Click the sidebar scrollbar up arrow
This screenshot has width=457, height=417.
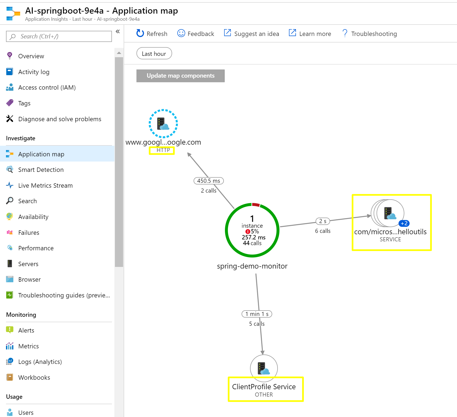click(x=119, y=53)
